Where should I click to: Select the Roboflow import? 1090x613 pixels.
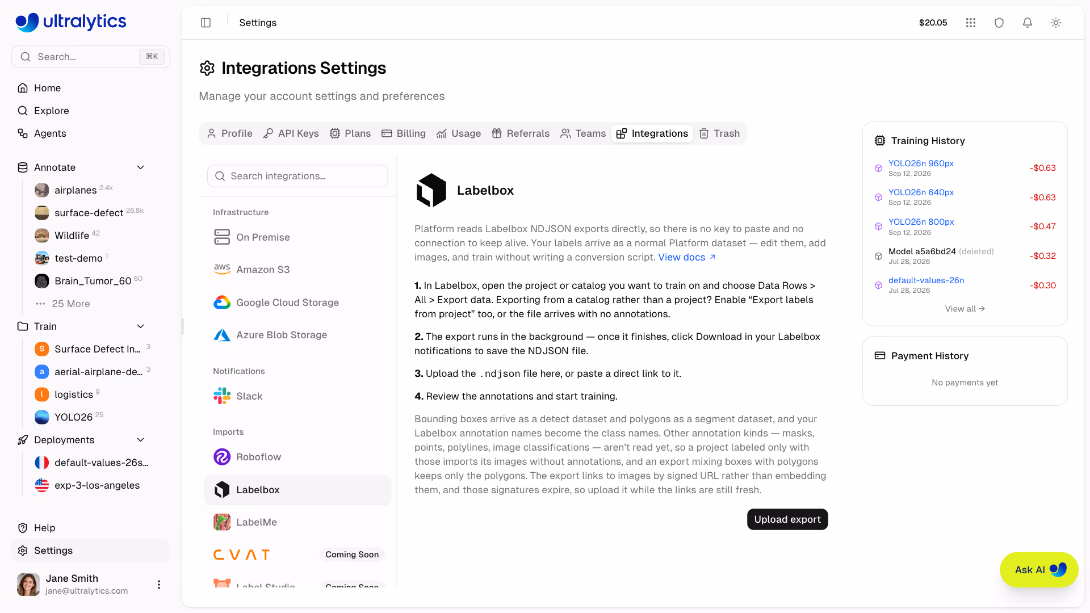click(x=297, y=457)
